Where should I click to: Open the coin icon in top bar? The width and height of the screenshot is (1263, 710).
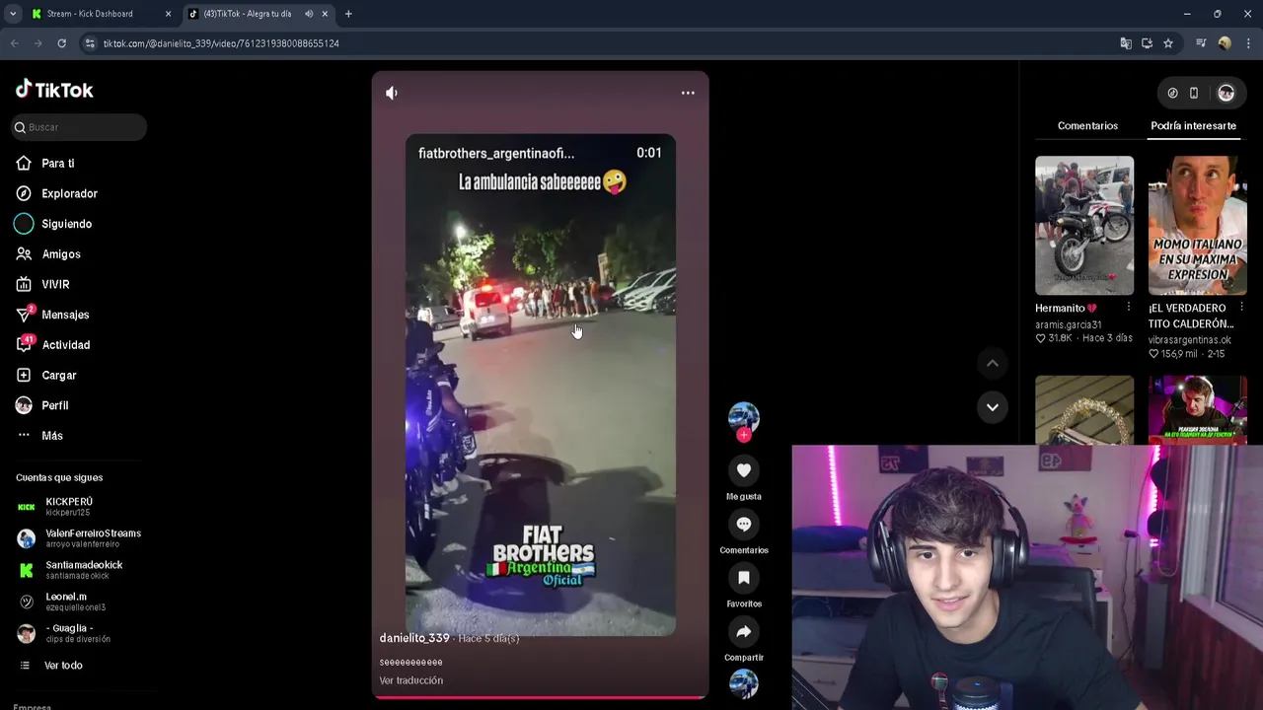(1172, 93)
